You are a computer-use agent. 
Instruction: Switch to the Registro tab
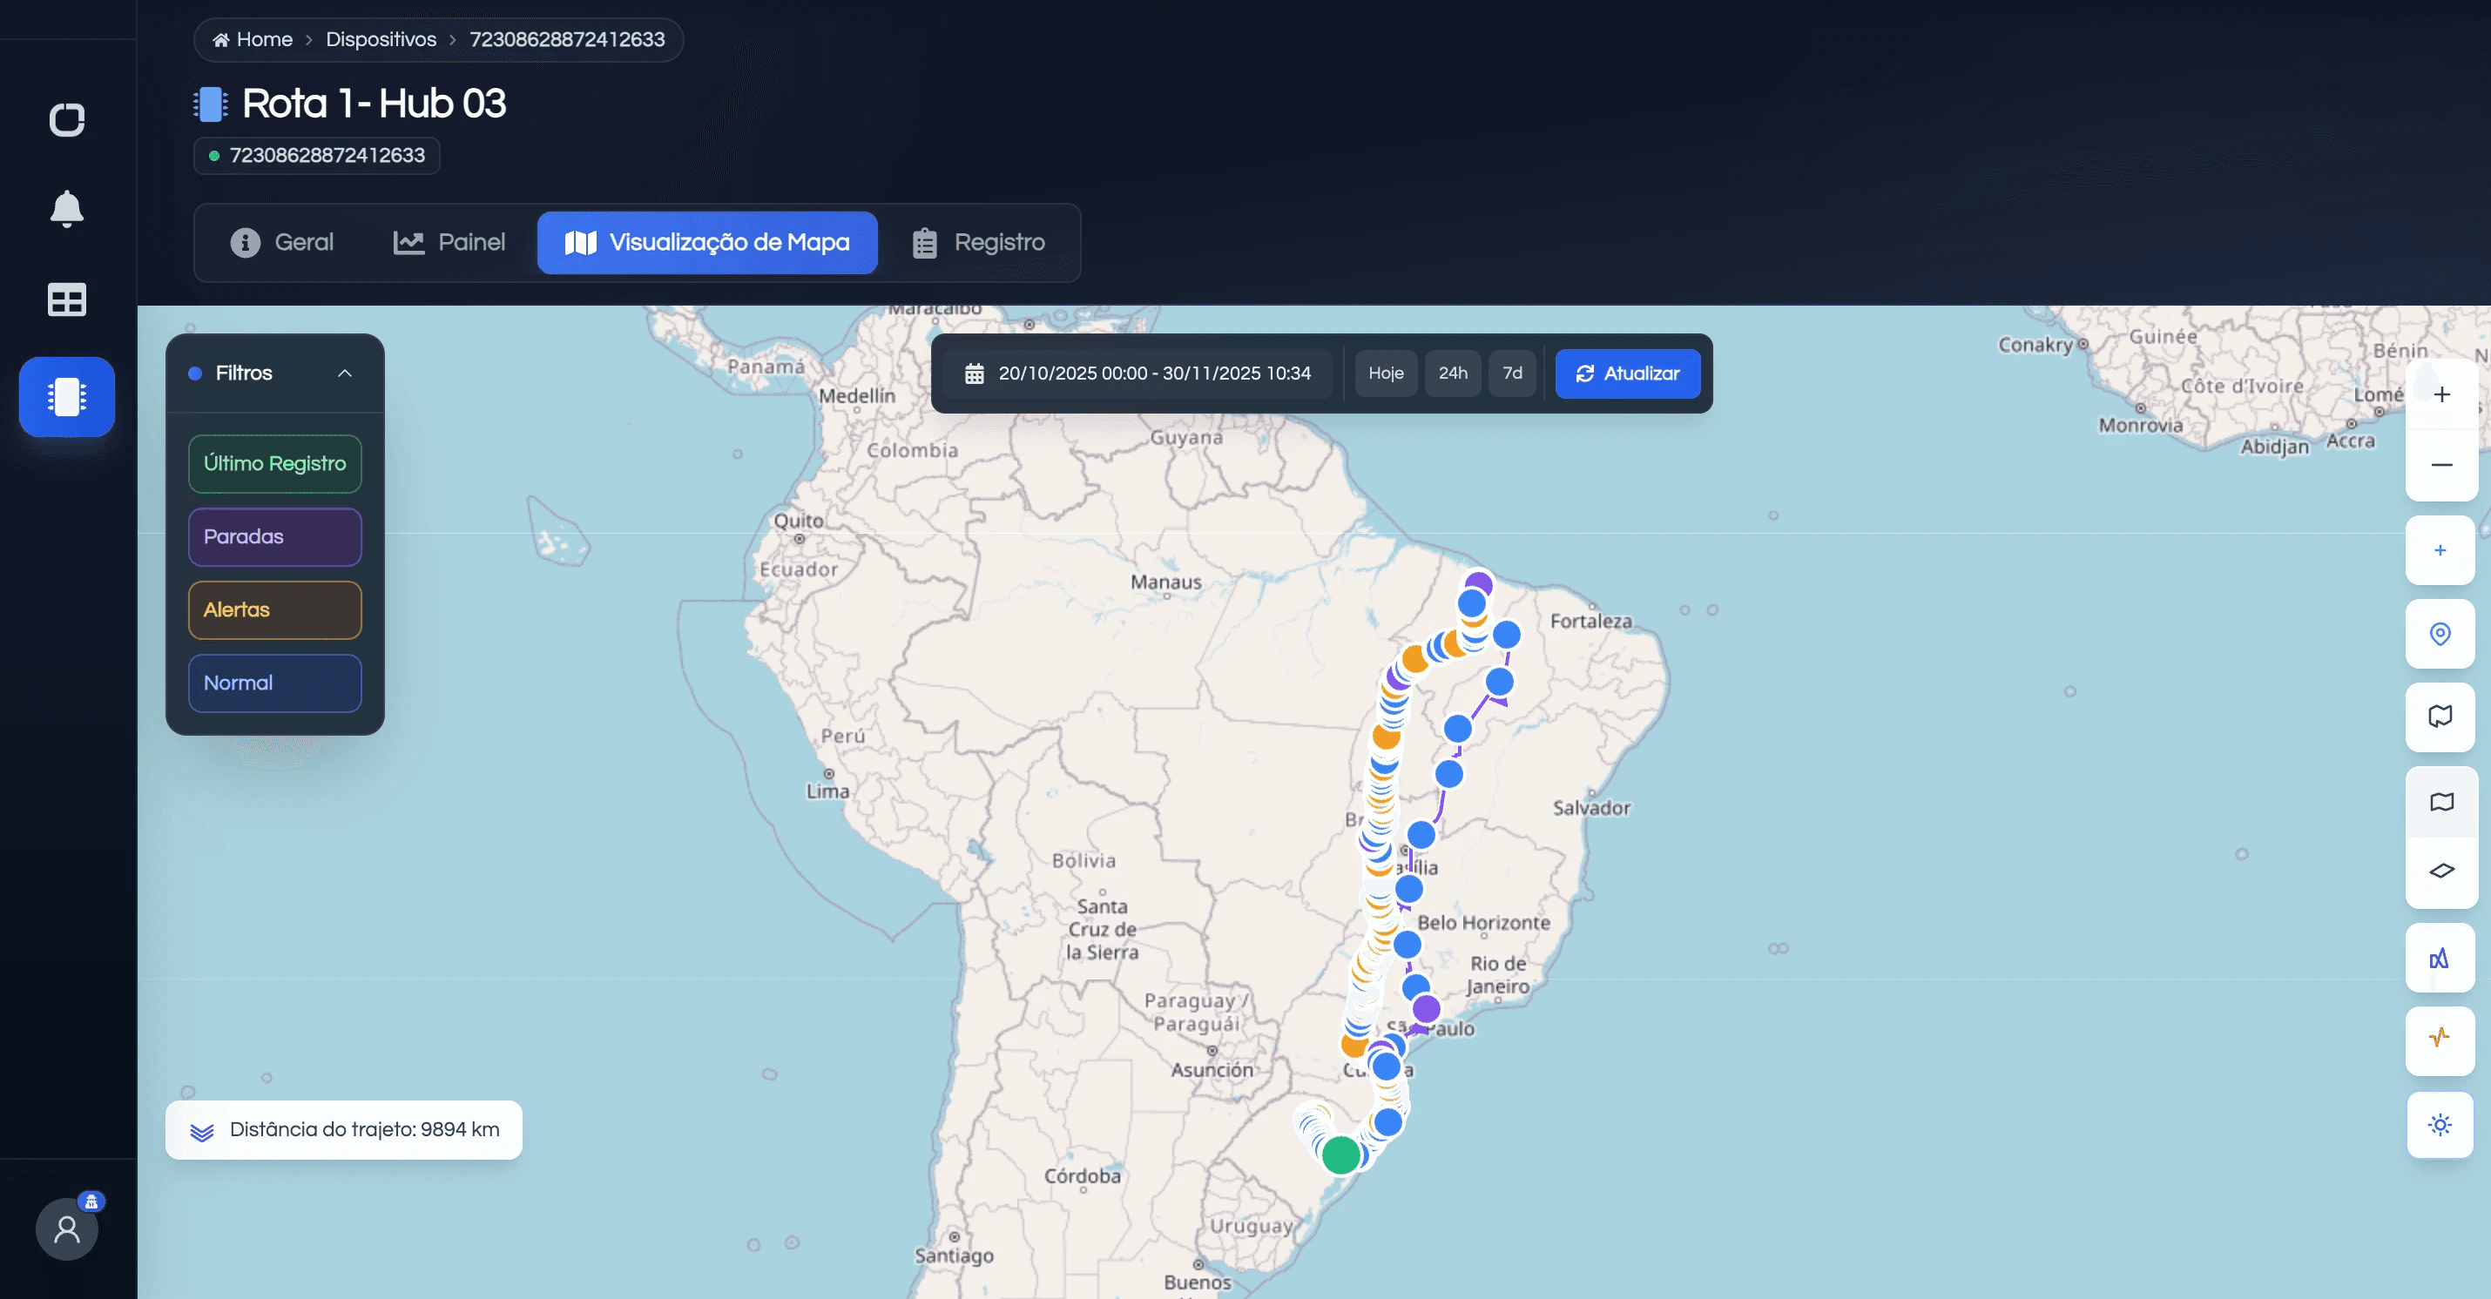(x=979, y=243)
